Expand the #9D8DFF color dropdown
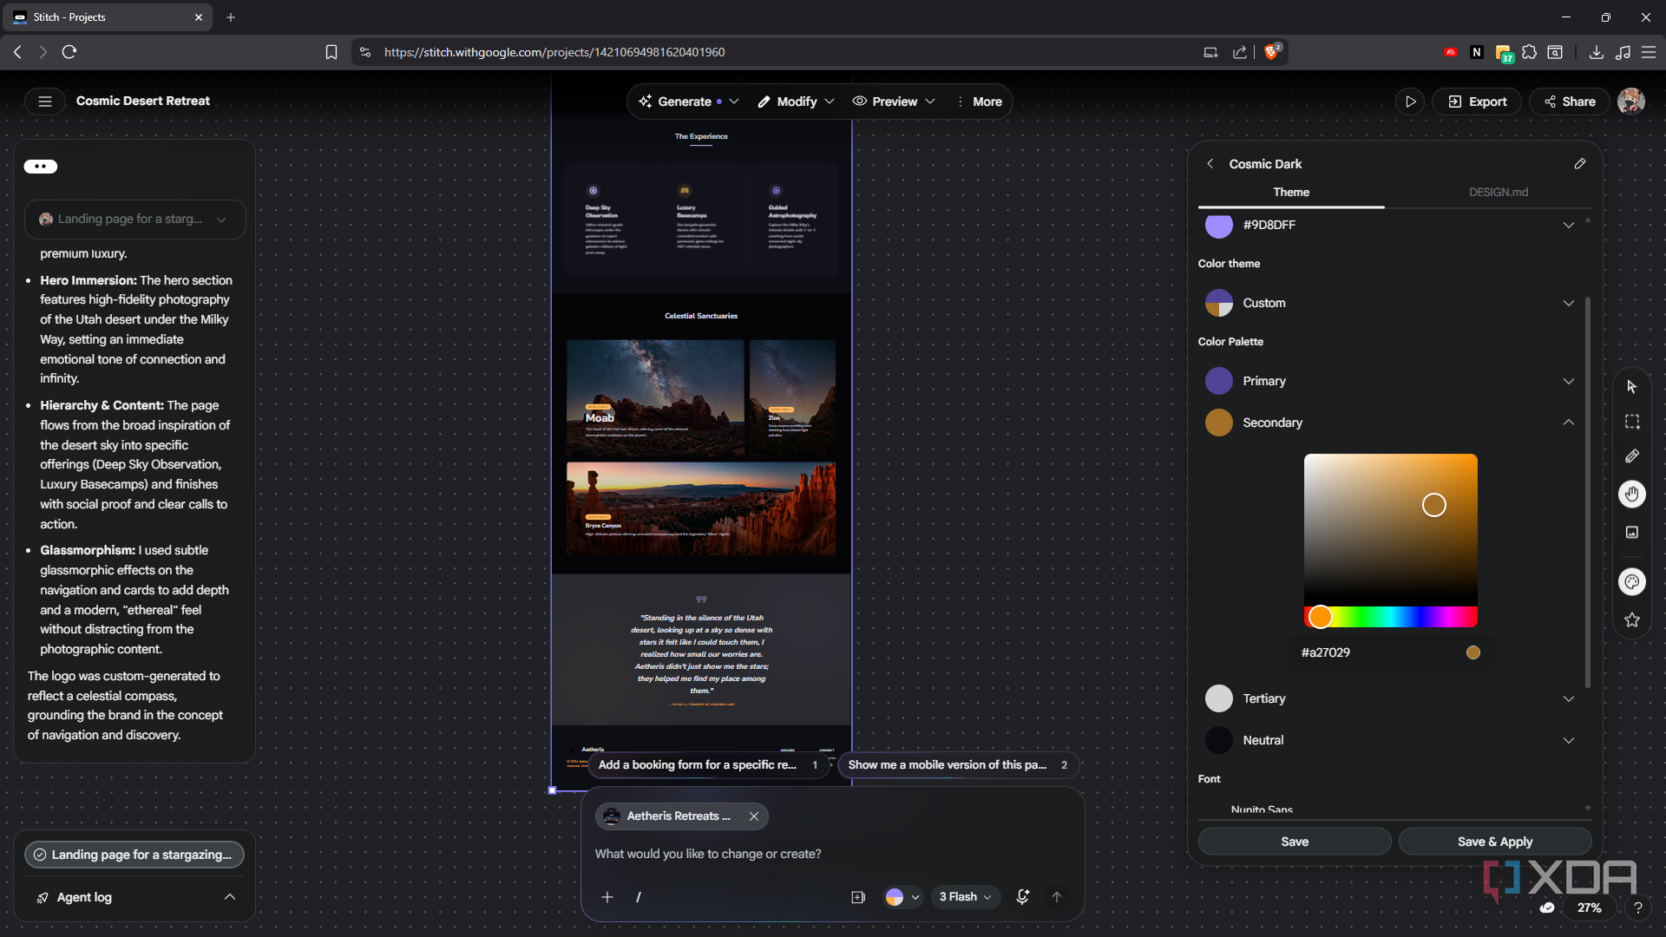The image size is (1666, 937). pyautogui.click(x=1390, y=225)
